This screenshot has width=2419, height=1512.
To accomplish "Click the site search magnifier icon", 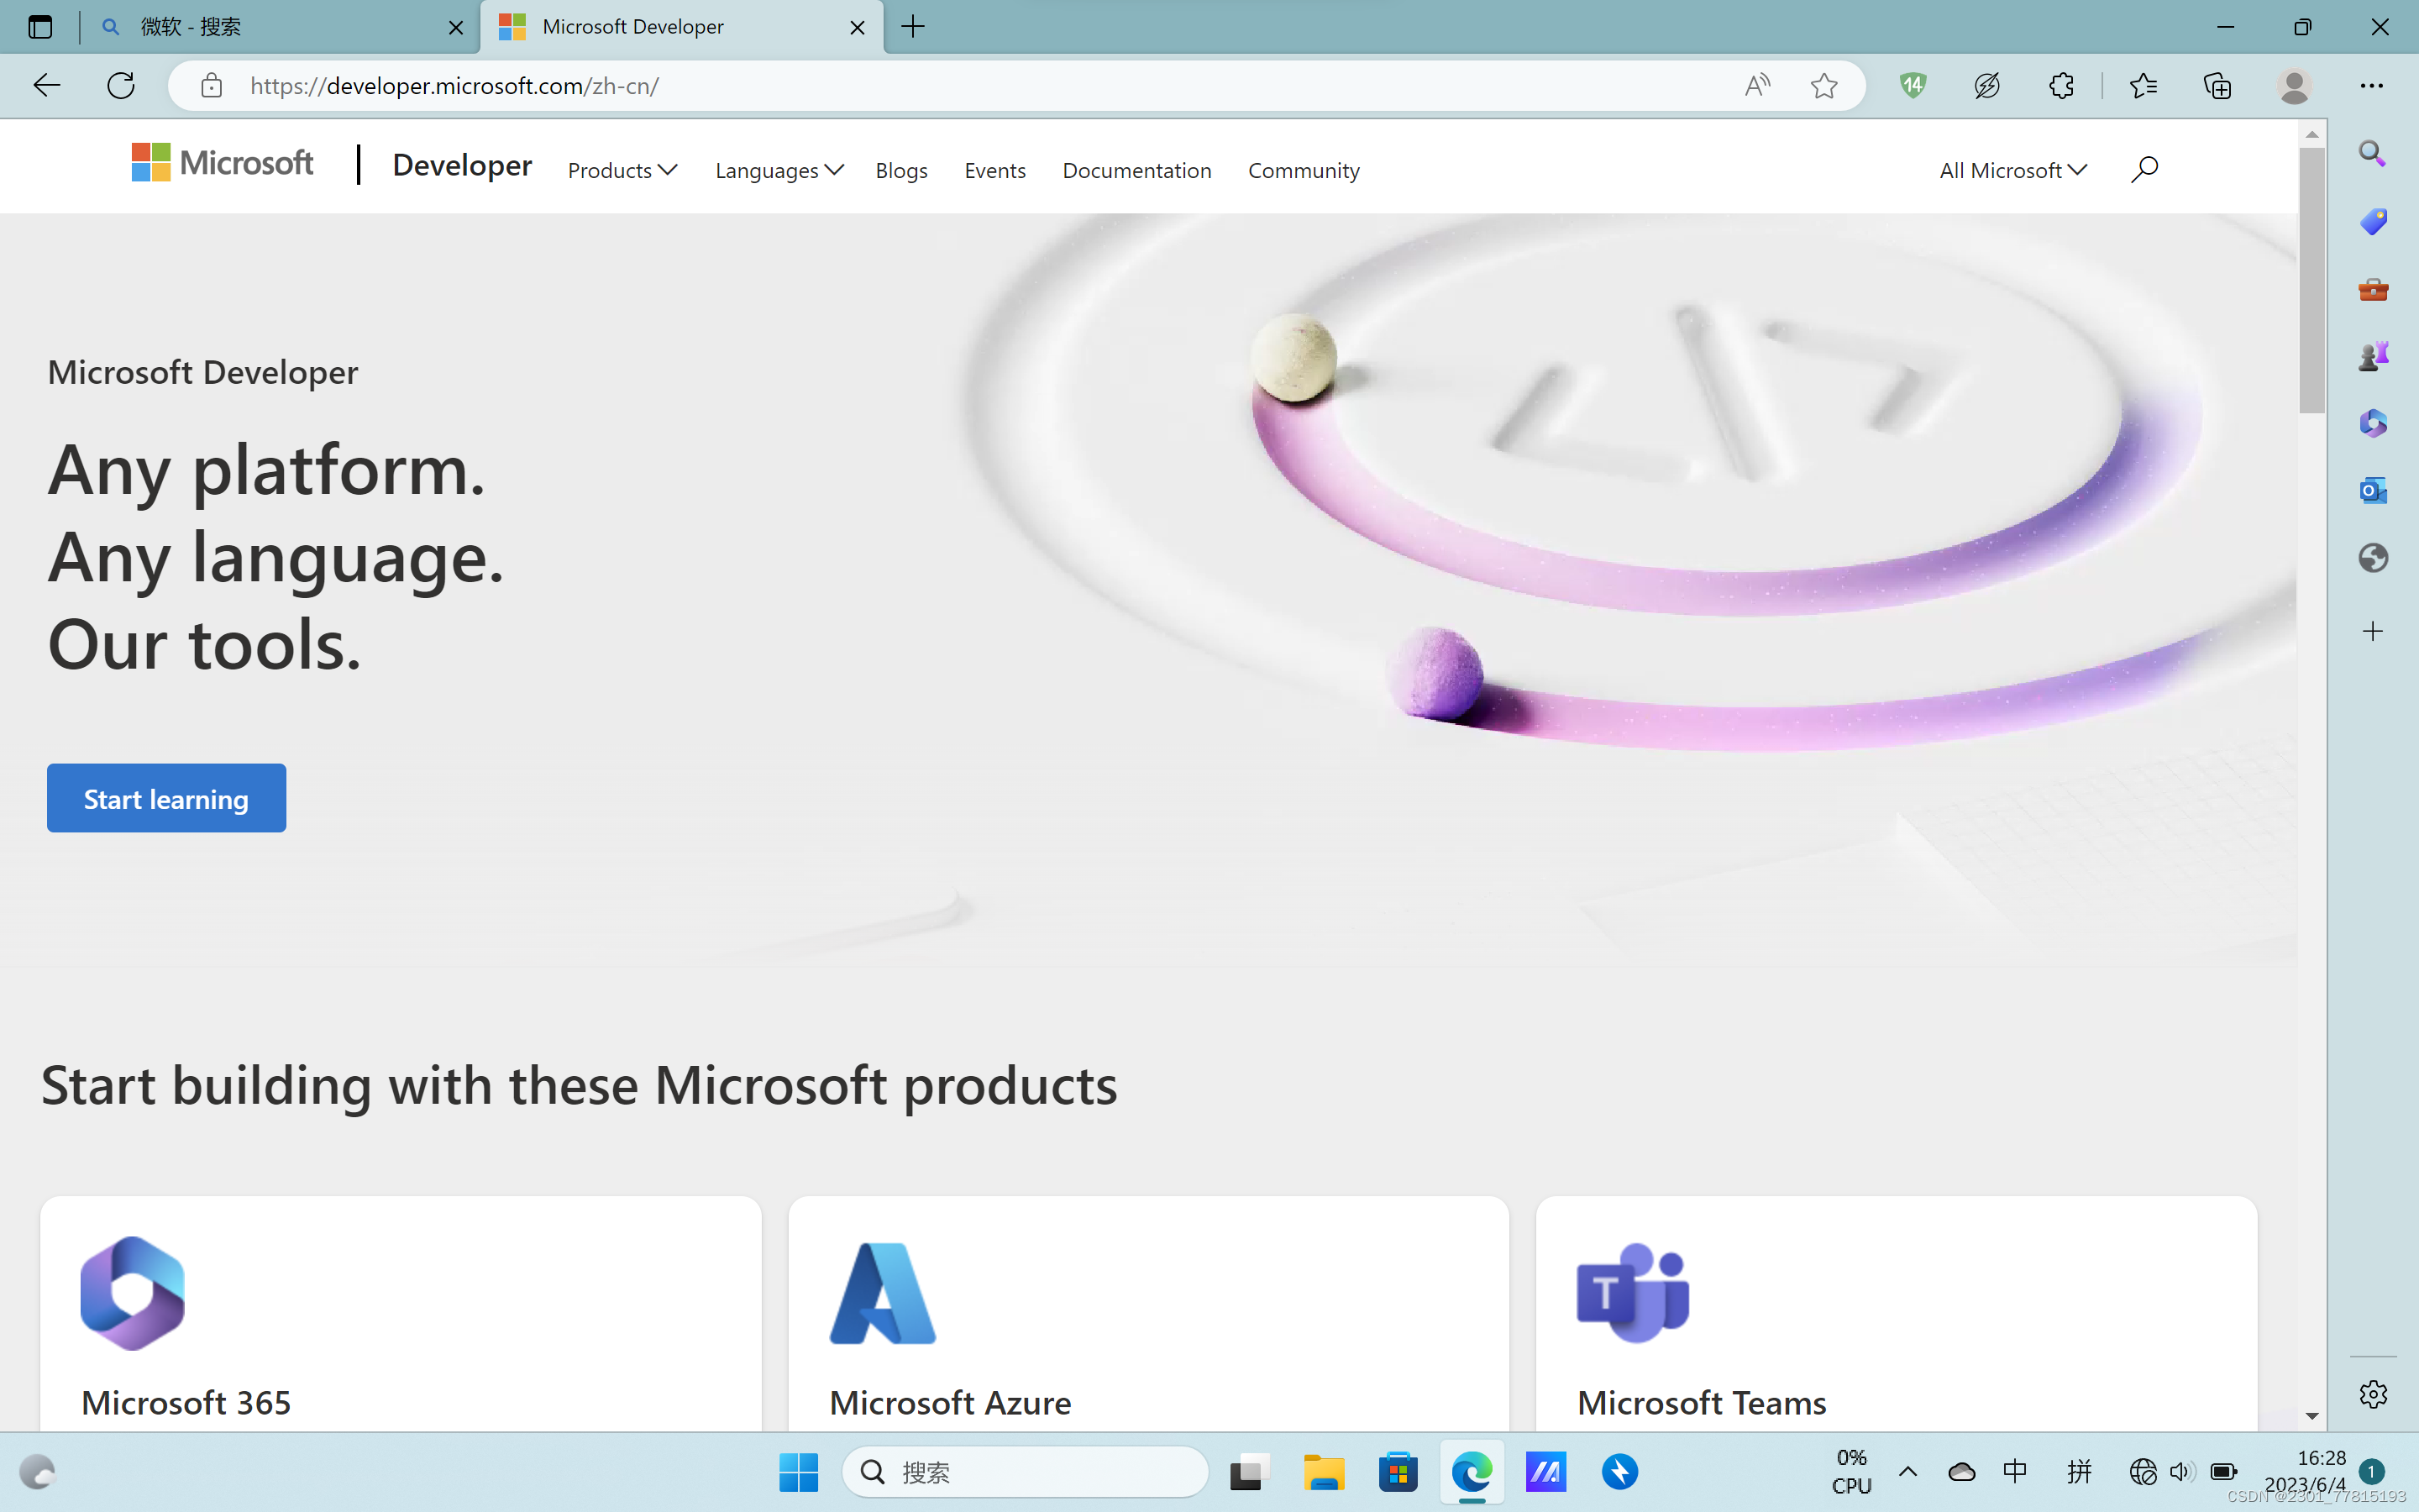I will click(2144, 170).
